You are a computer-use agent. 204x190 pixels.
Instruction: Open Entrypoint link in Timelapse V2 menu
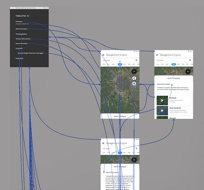tap(19, 22)
